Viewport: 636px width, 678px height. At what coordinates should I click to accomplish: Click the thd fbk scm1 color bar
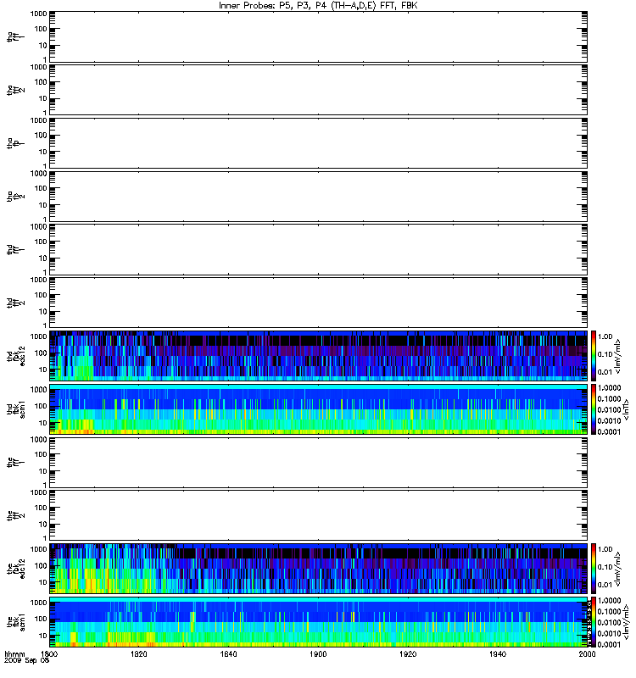(x=594, y=409)
